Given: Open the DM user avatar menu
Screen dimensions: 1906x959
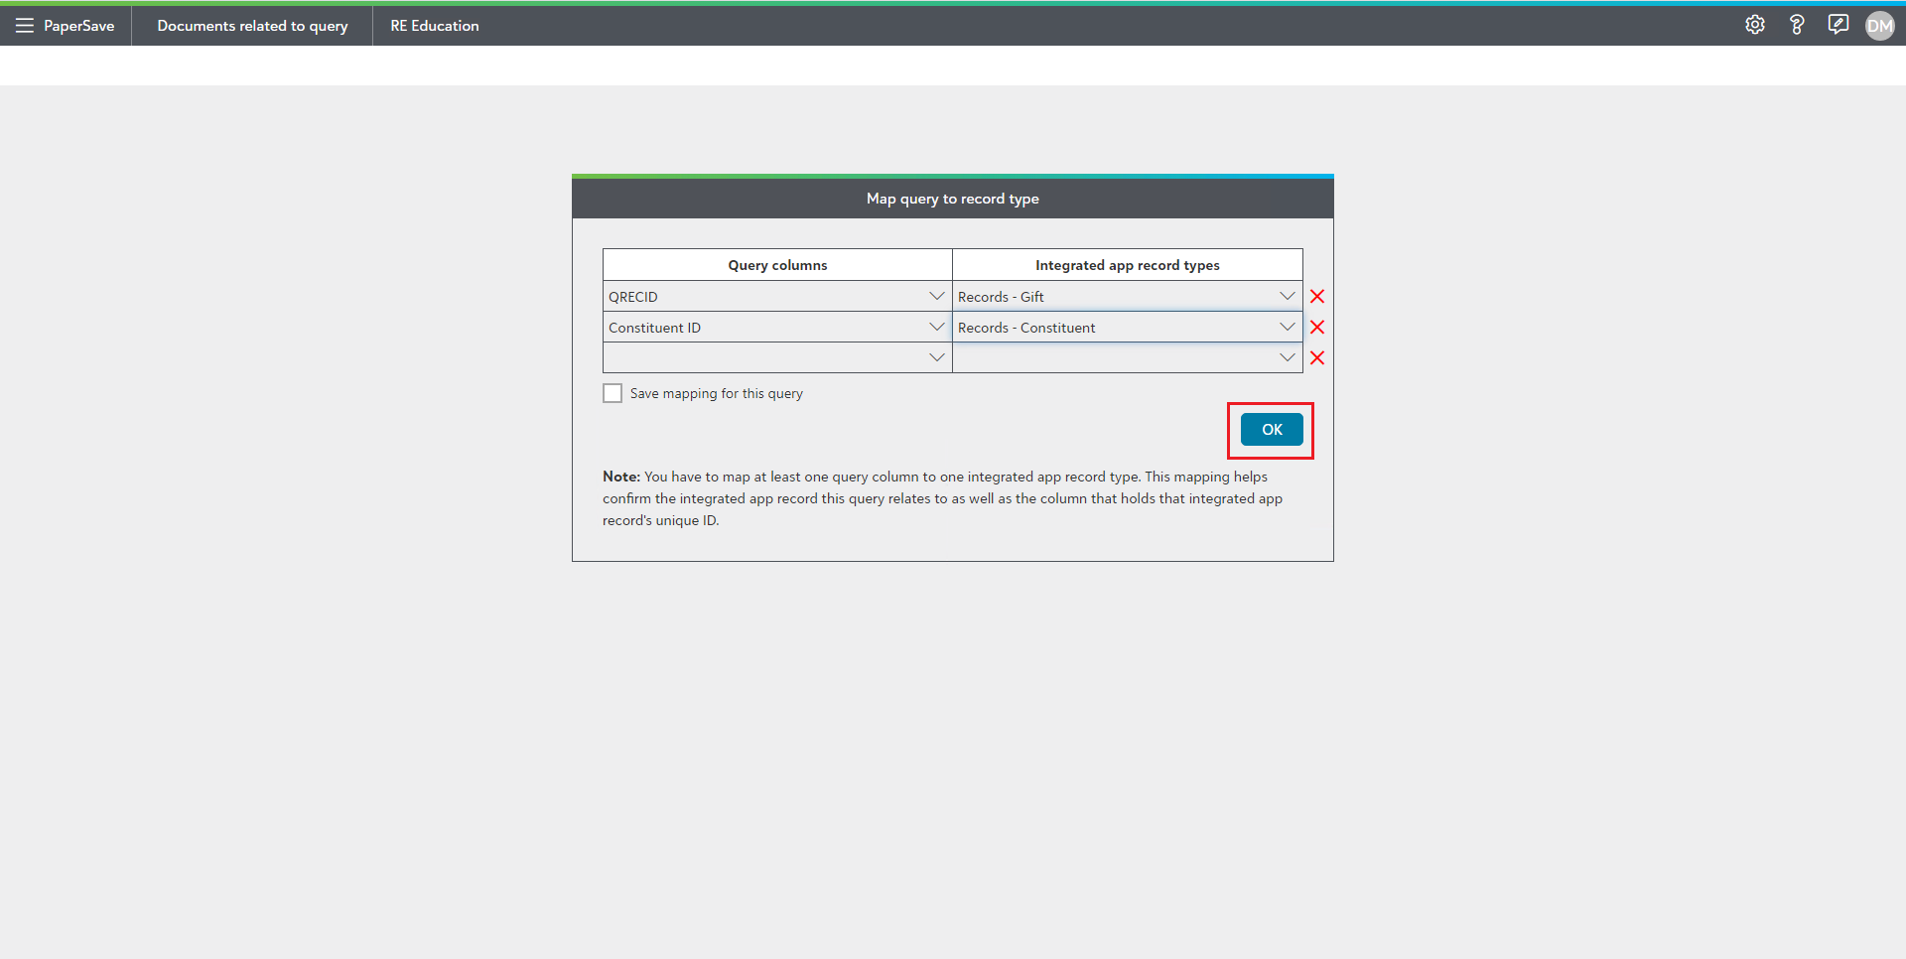Looking at the screenshot, I should tap(1879, 26).
